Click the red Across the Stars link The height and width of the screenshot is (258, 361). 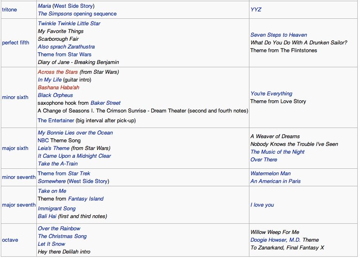coord(58,72)
